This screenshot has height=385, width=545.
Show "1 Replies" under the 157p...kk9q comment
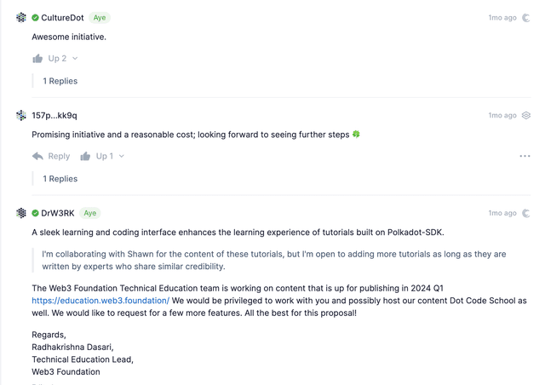pyautogui.click(x=60, y=179)
